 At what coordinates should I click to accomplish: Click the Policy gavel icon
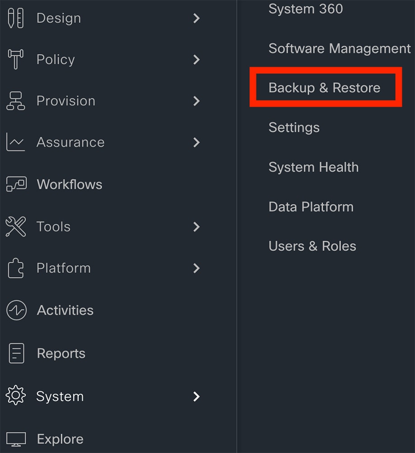(x=15, y=59)
